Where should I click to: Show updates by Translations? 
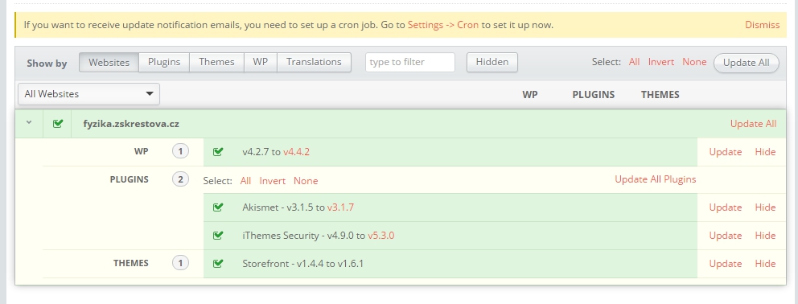click(x=314, y=62)
